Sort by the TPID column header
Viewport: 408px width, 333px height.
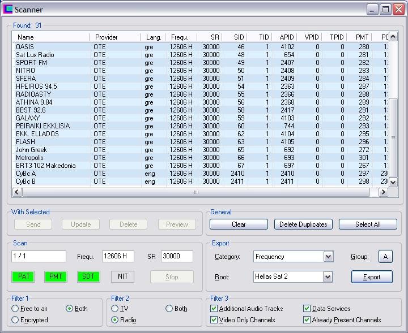pos(334,37)
